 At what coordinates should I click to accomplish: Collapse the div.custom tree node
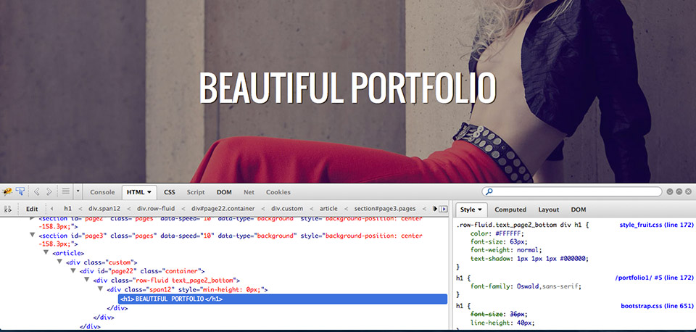[x=59, y=262]
